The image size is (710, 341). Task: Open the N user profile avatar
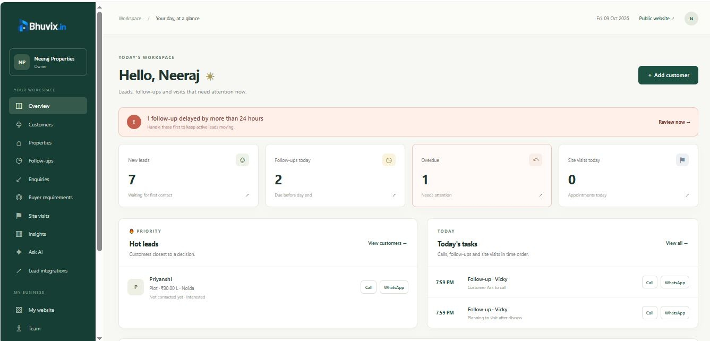[691, 19]
